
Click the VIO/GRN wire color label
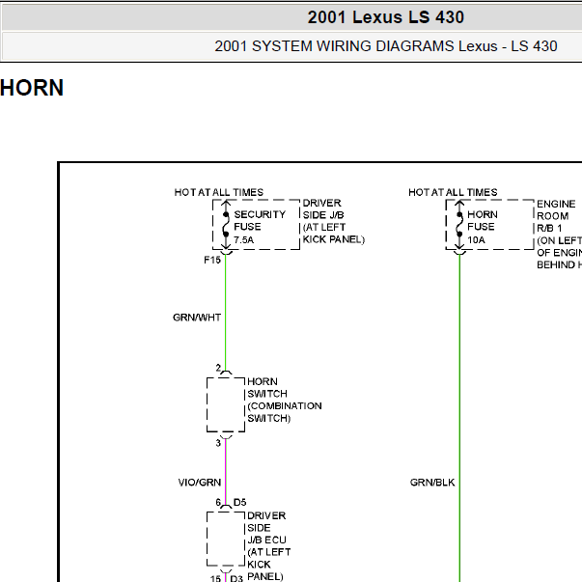click(x=200, y=483)
